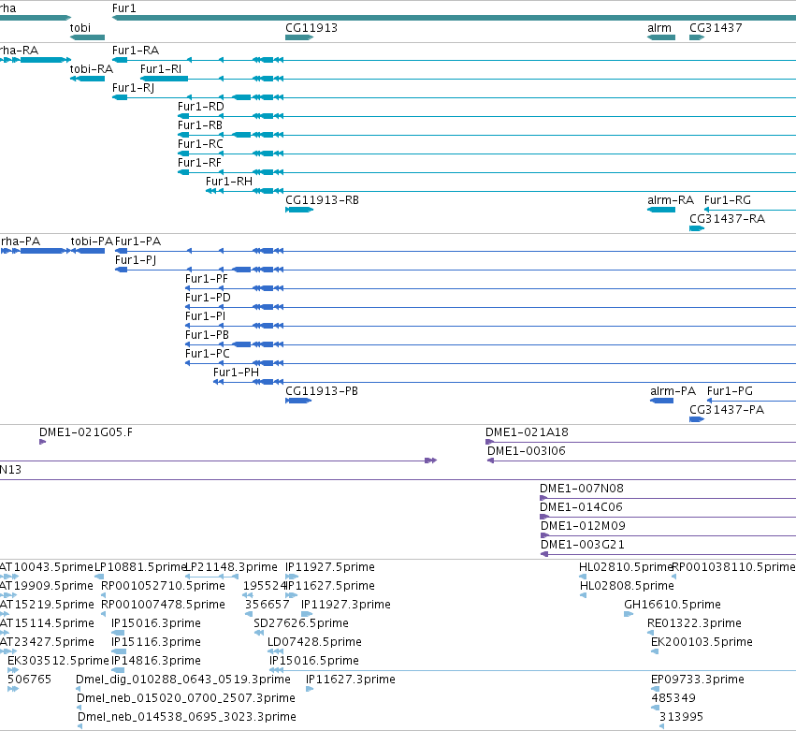Viewport: 796px width, 731px height.
Task: Click the HL02808.5prime EST label
Action: (627, 586)
